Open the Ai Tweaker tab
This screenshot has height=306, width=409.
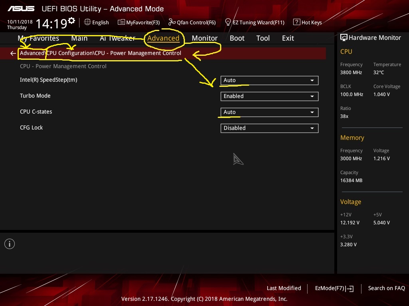(x=117, y=38)
